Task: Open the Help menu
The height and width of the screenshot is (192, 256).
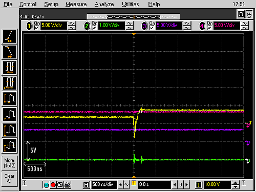Action: [x=154, y=4]
